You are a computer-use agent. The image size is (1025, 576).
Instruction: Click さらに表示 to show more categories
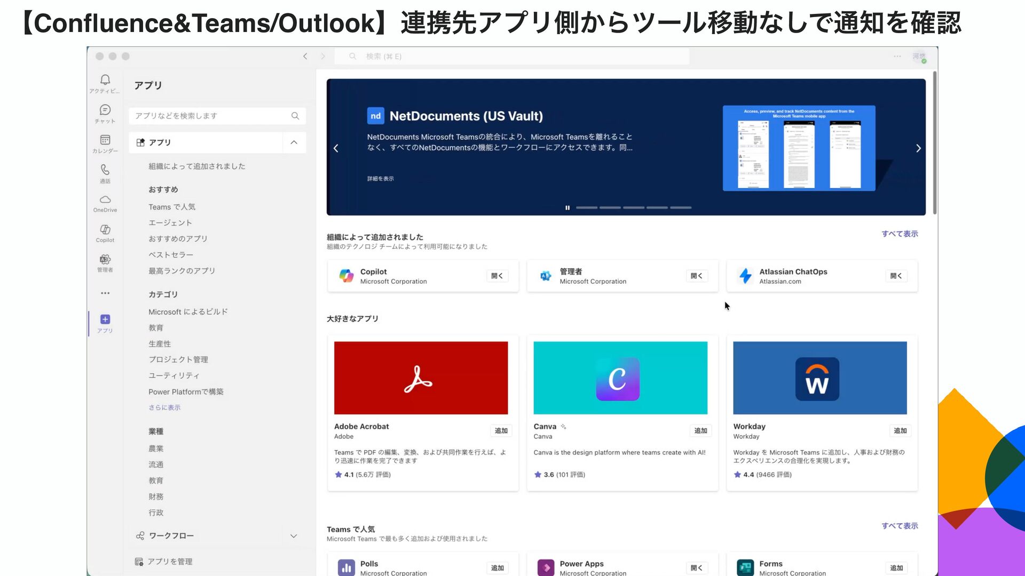point(164,407)
